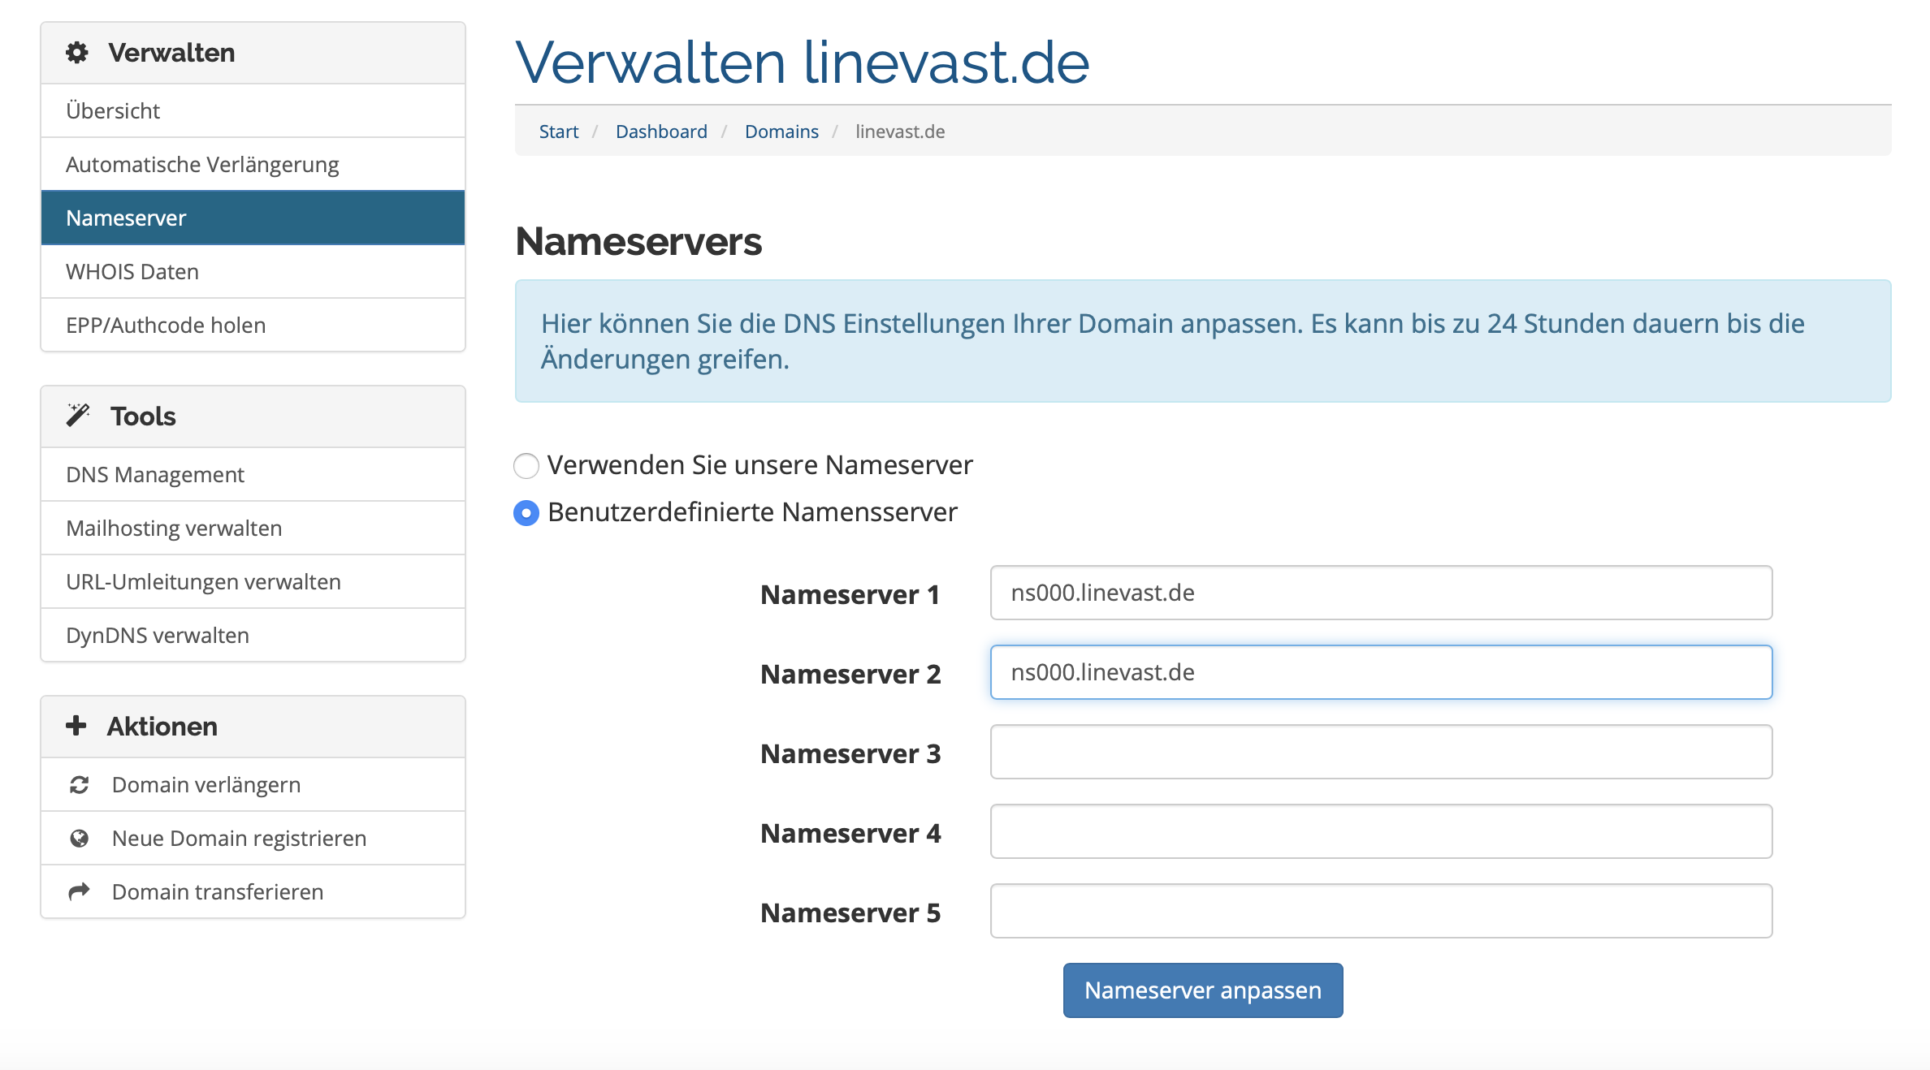Screen dimensions: 1930x1070
Task: Click the 'Nameserver 3' label
Action: [x=850, y=753]
